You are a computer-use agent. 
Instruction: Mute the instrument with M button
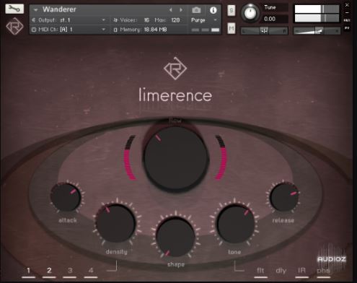click(x=232, y=28)
